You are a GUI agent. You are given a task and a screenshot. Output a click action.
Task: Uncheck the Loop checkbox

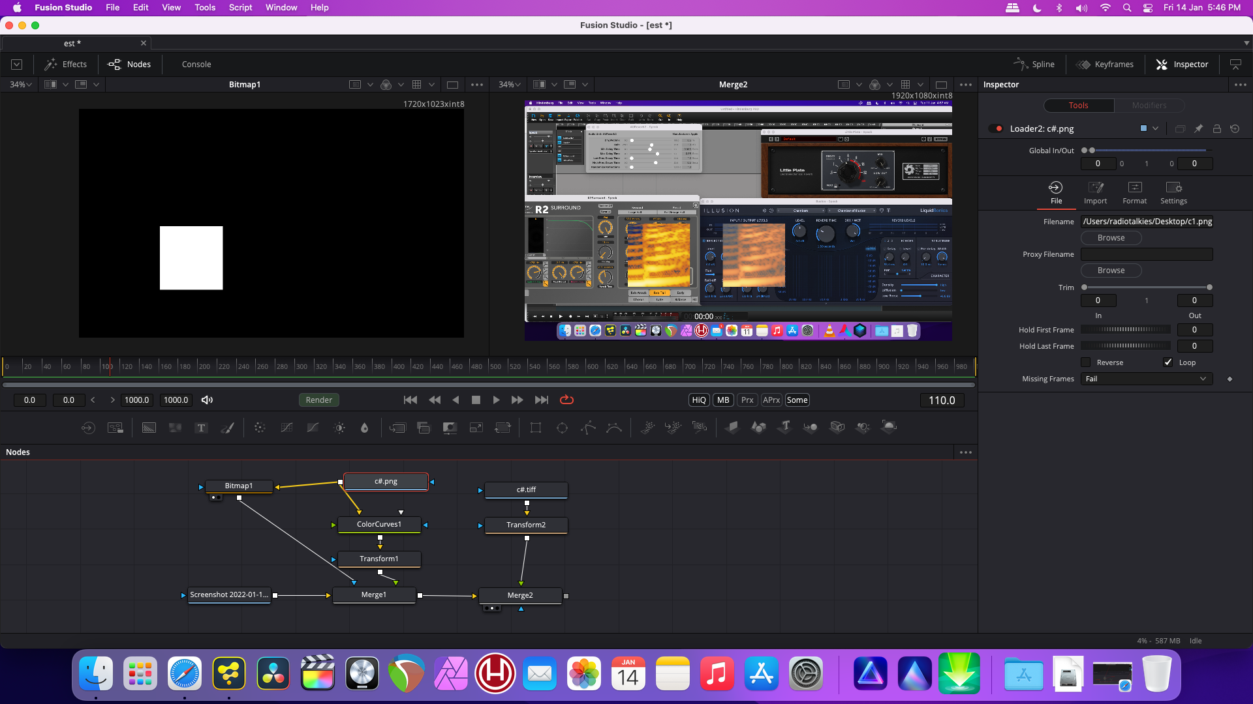click(1168, 362)
